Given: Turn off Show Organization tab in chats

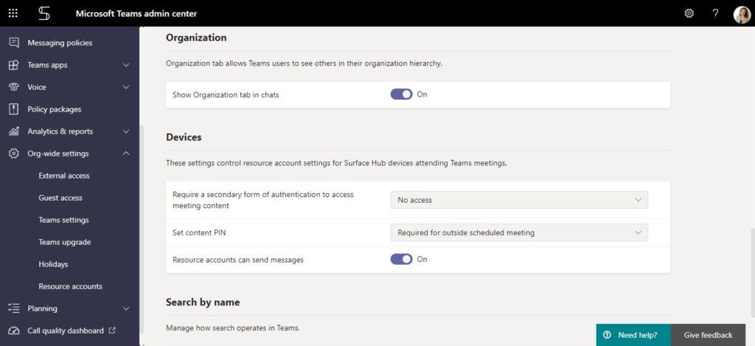Looking at the screenshot, I should click(x=401, y=94).
